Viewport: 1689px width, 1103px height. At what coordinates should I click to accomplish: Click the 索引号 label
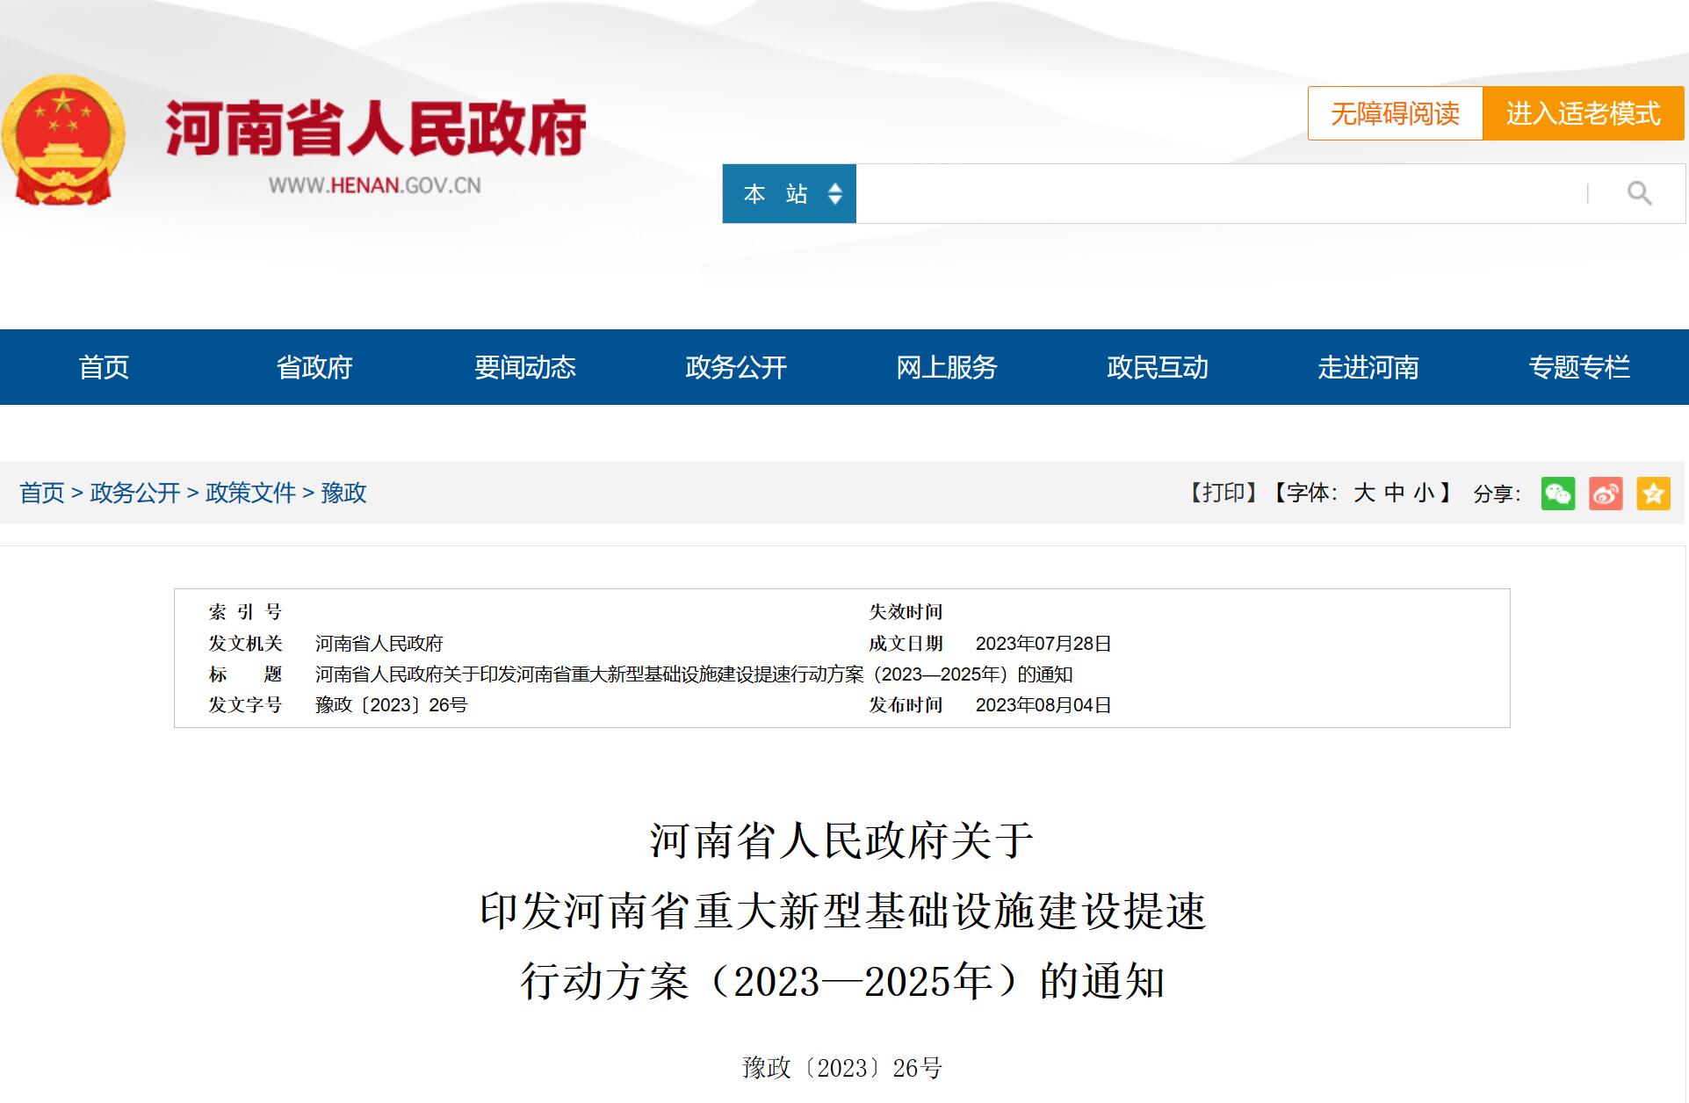(245, 612)
